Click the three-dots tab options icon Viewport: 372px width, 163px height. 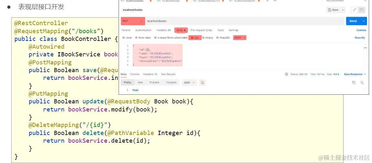point(275,1)
